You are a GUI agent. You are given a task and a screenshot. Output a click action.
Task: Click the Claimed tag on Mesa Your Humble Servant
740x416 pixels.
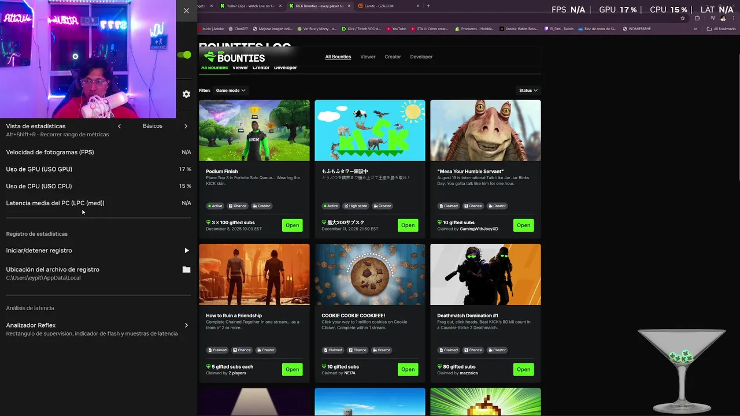point(449,206)
